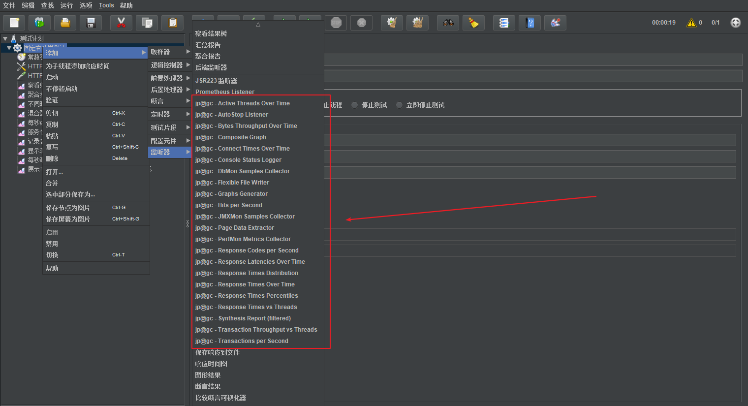Screen dimensions: 748x406
Task: Collapse the 测试计划 tree node
Action: click(5, 38)
